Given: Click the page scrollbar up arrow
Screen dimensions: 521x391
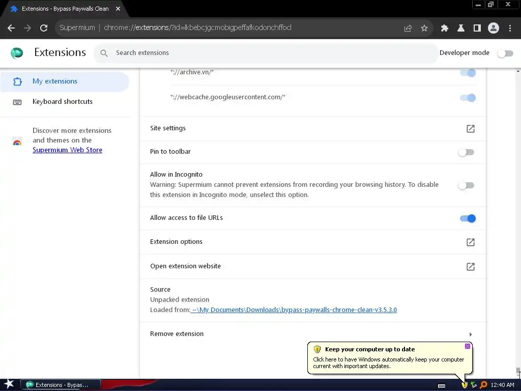Looking at the screenshot, I should coord(517,71).
